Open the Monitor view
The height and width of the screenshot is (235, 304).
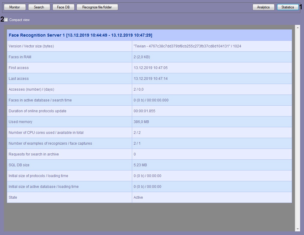(x=15, y=7)
